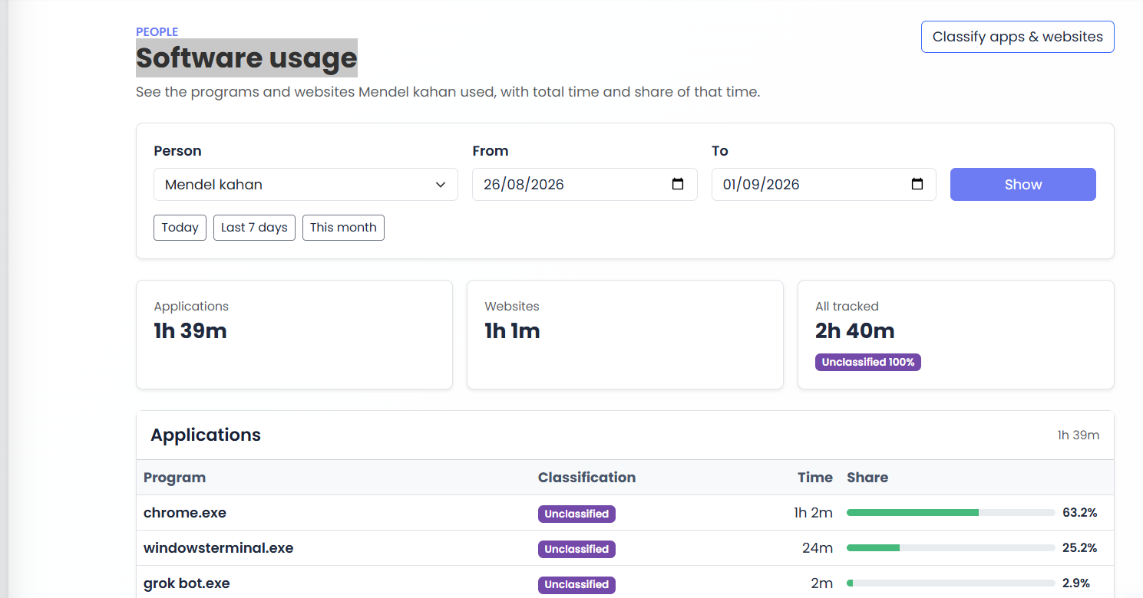Click the Show button
The width and height of the screenshot is (1143, 598).
click(x=1022, y=185)
